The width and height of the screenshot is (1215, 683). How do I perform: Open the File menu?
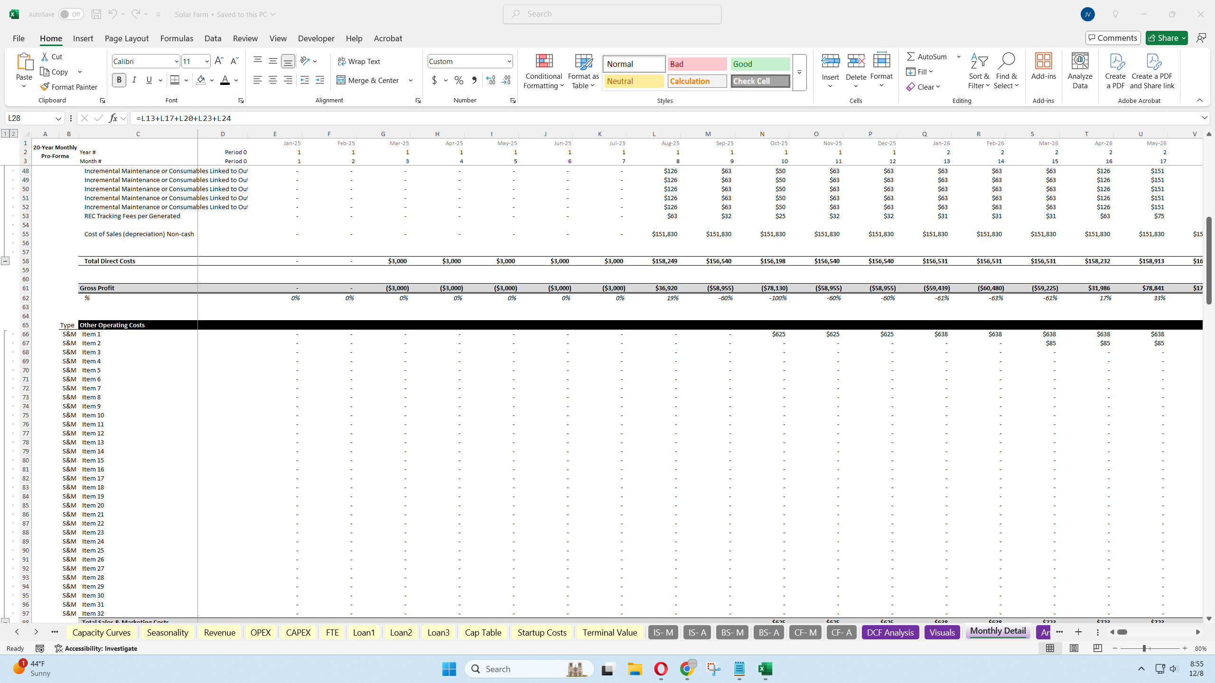pos(19,38)
